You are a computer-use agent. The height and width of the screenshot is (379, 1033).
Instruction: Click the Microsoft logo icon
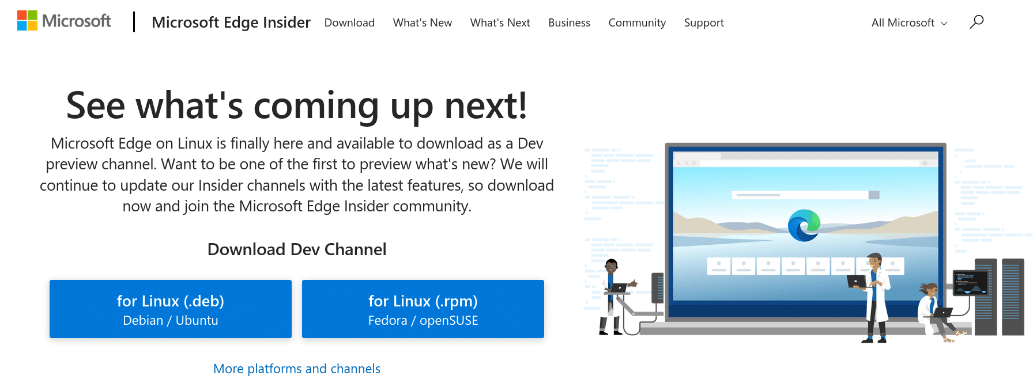pyautogui.click(x=27, y=21)
